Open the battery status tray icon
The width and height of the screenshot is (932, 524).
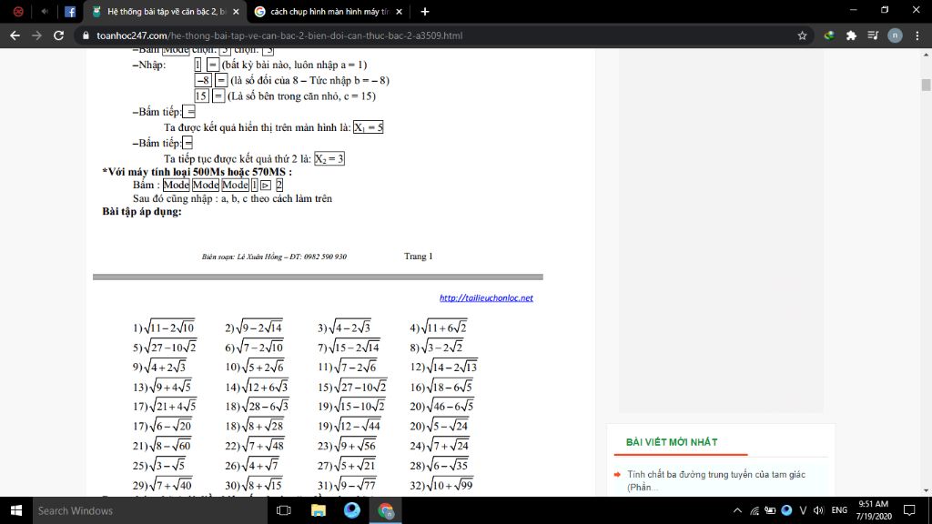(x=770, y=510)
